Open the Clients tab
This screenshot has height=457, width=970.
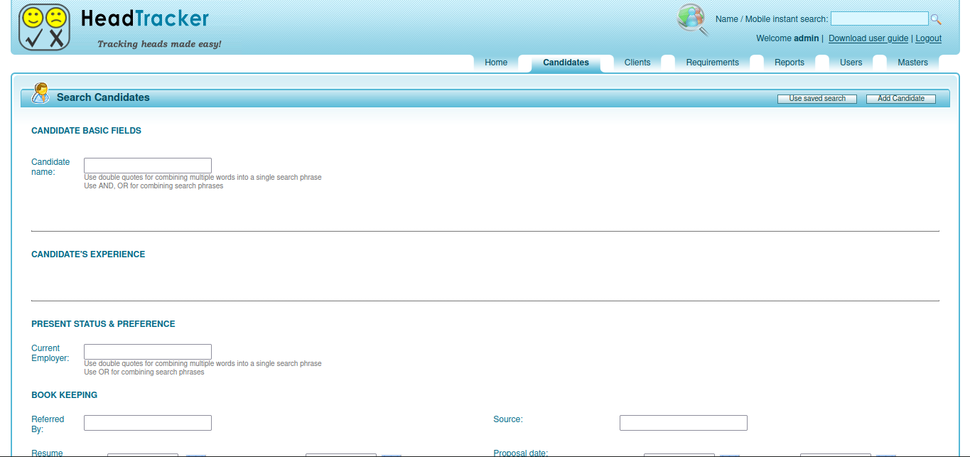(x=637, y=63)
